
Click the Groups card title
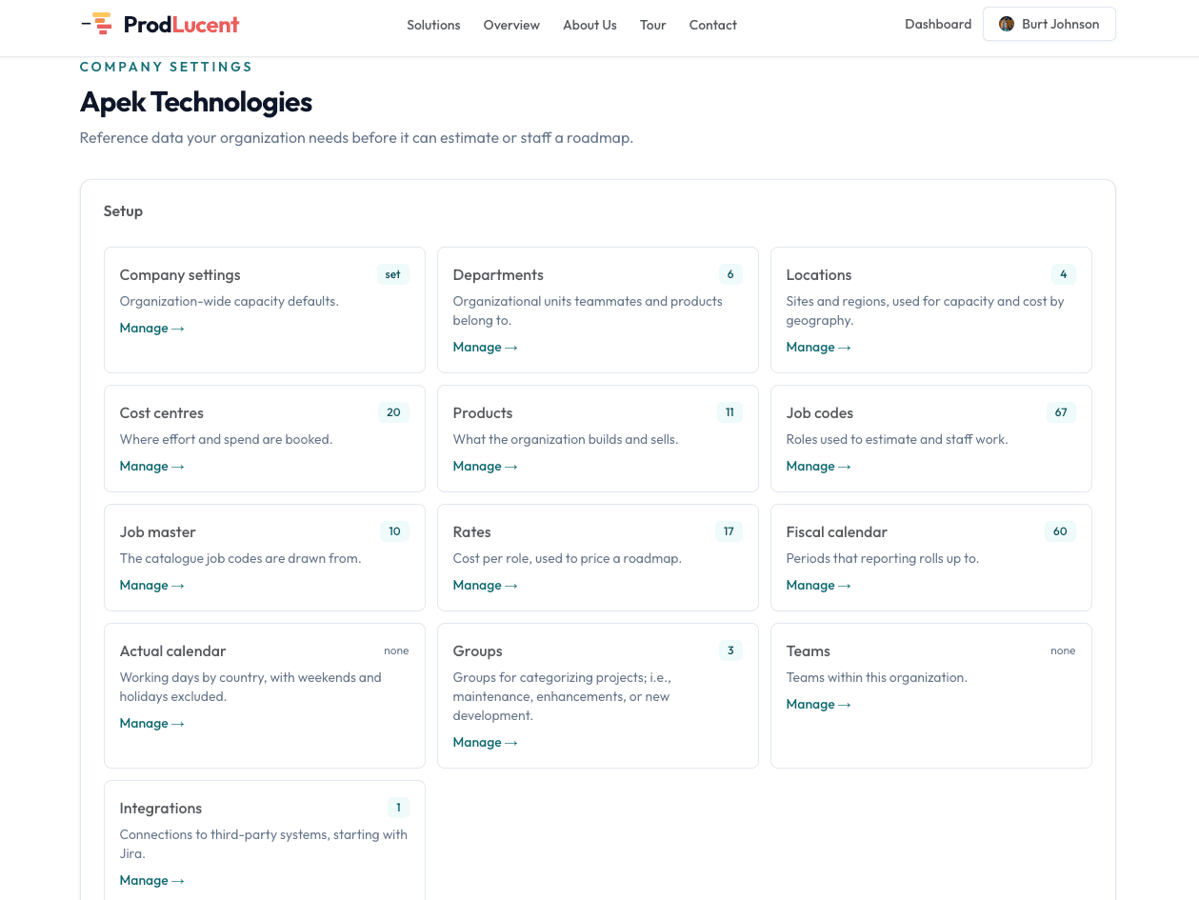coord(478,650)
